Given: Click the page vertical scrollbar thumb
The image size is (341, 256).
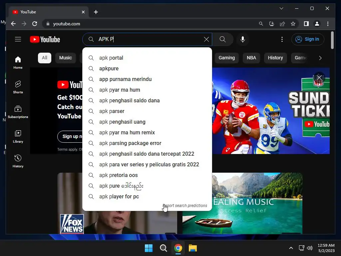Looking at the screenshot, I should pos(332,40).
